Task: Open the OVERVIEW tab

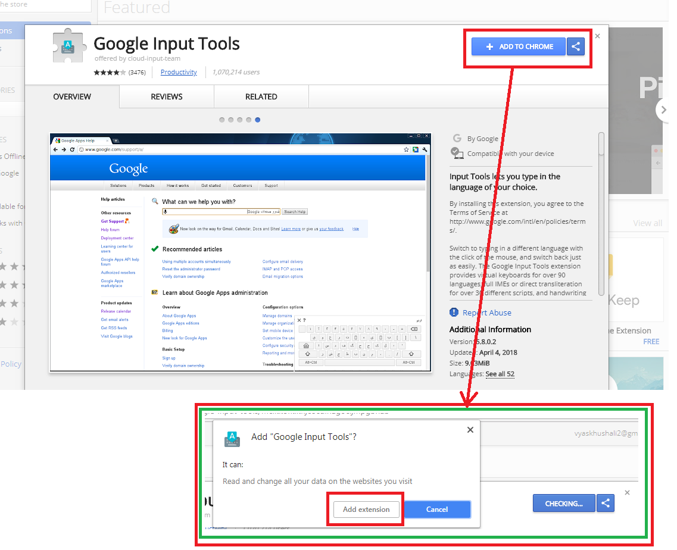Action: [x=72, y=96]
